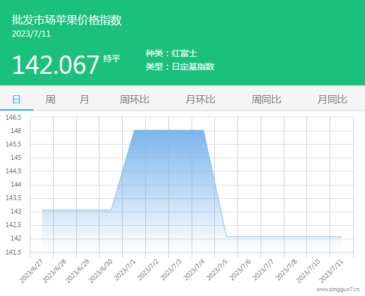Show the 周环比 week-over-week tab
The image size is (365, 296).
click(134, 99)
